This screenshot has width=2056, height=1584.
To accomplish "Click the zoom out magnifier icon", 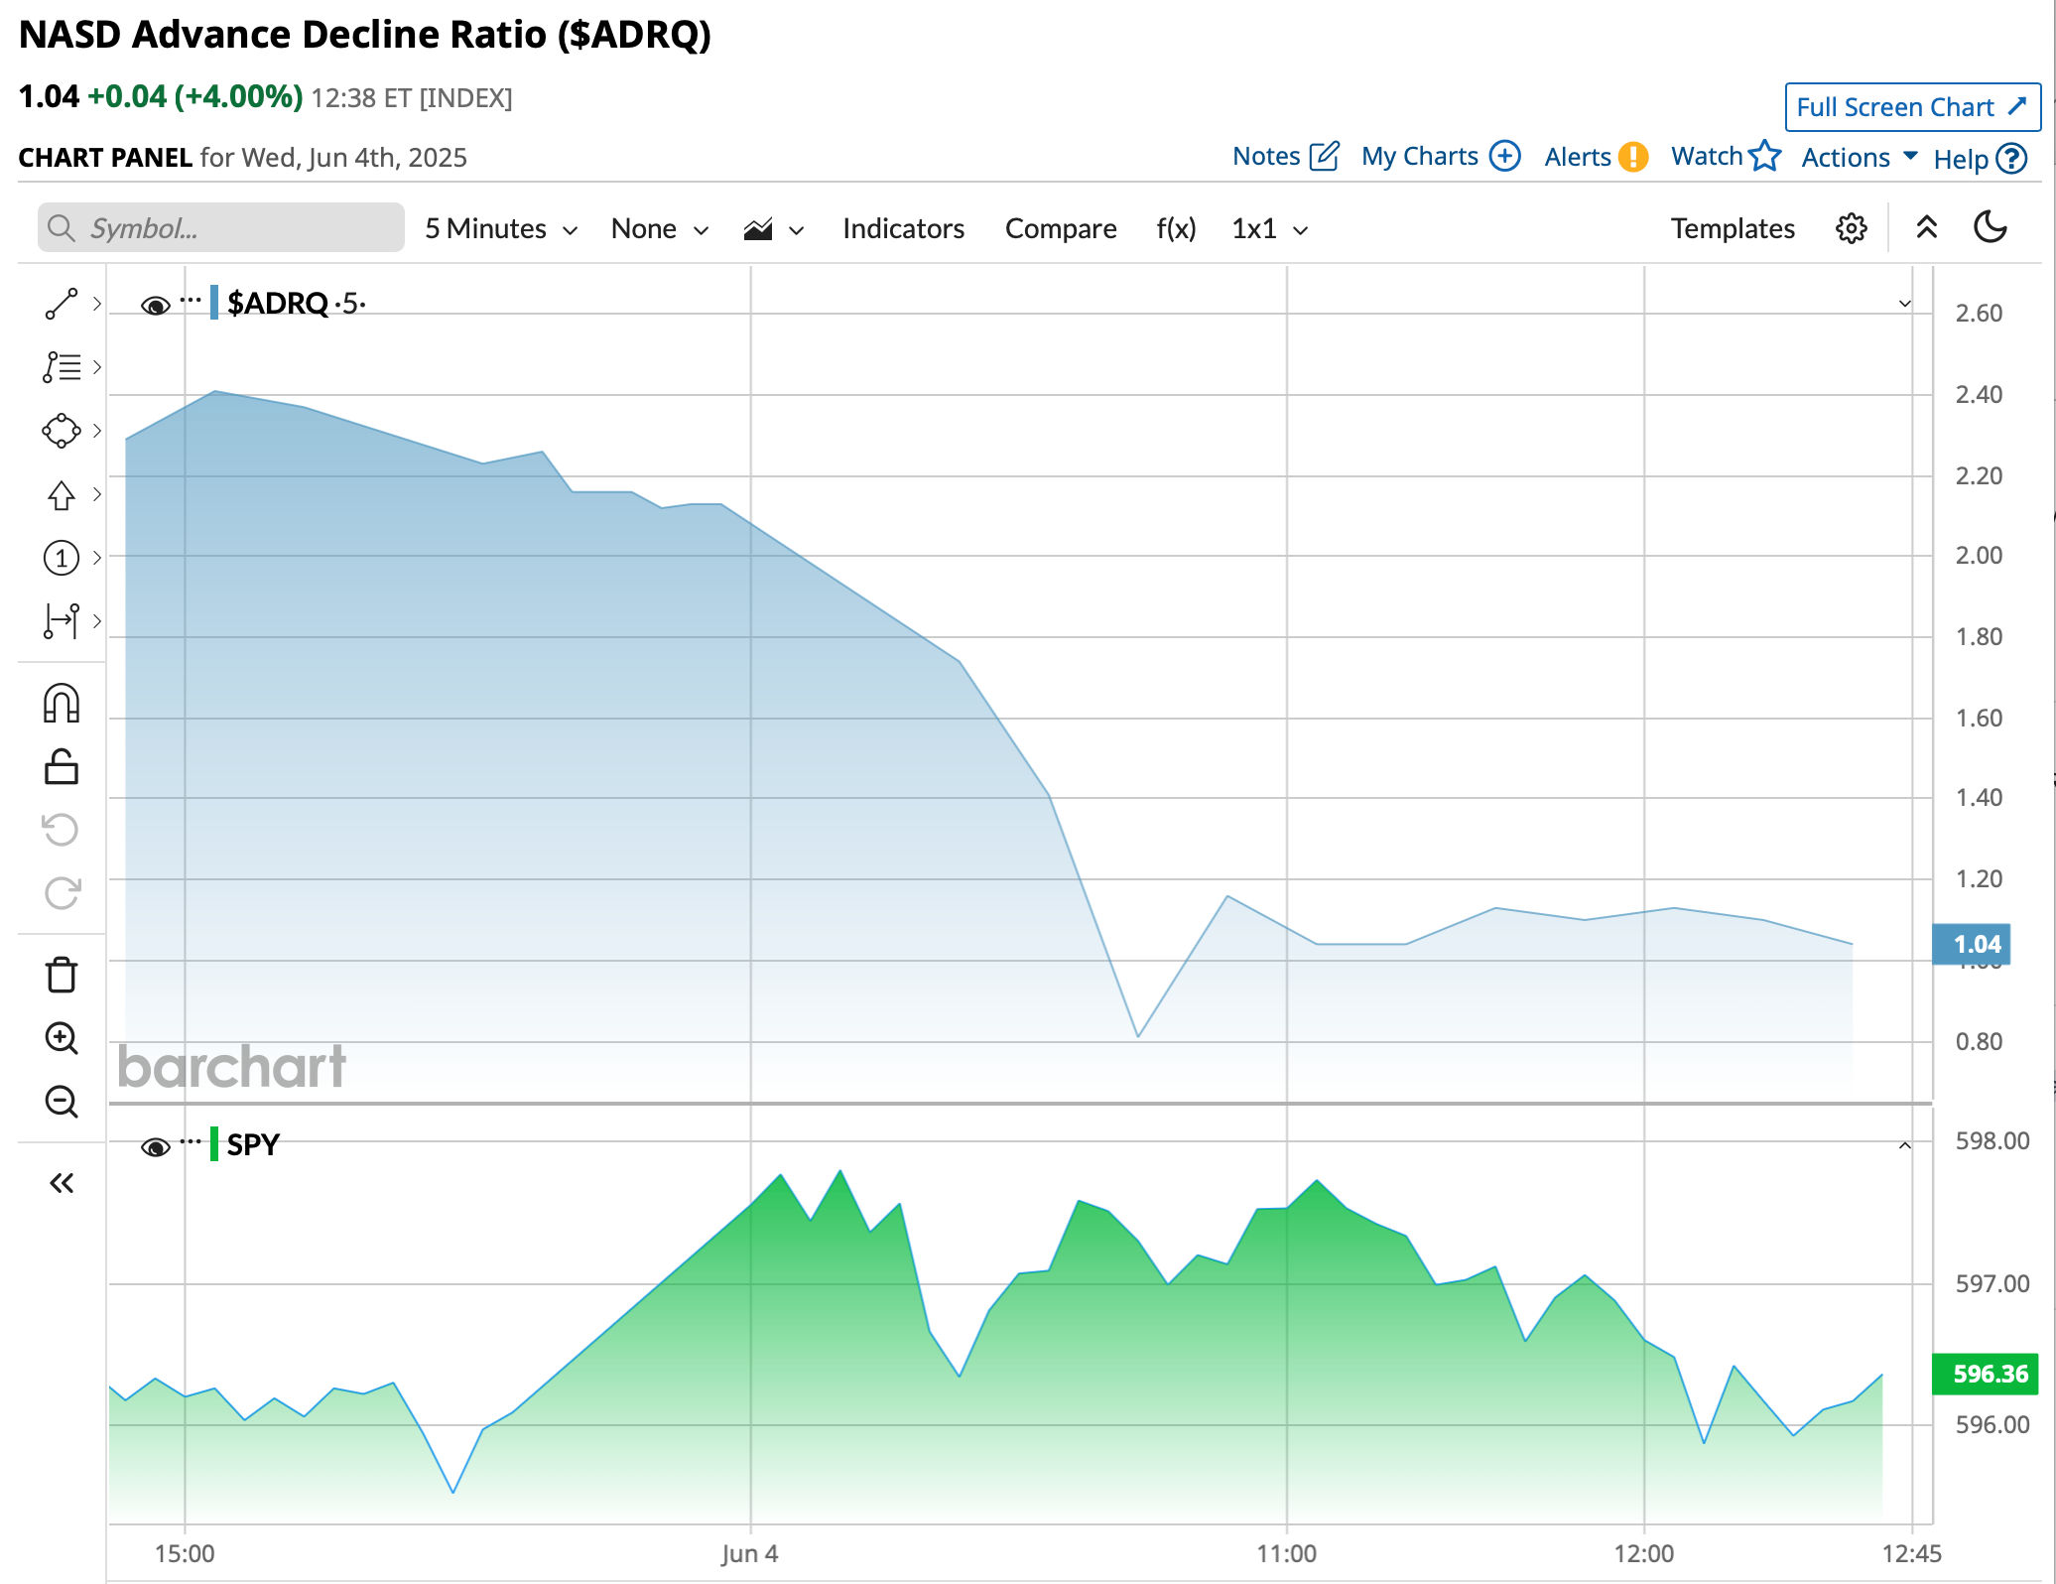I will pos(61,1102).
